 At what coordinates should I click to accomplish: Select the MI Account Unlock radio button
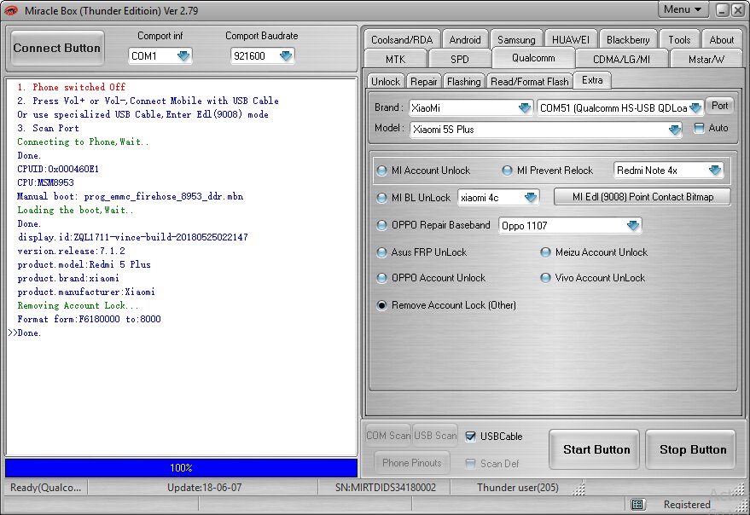pyautogui.click(x=381, y=171)
